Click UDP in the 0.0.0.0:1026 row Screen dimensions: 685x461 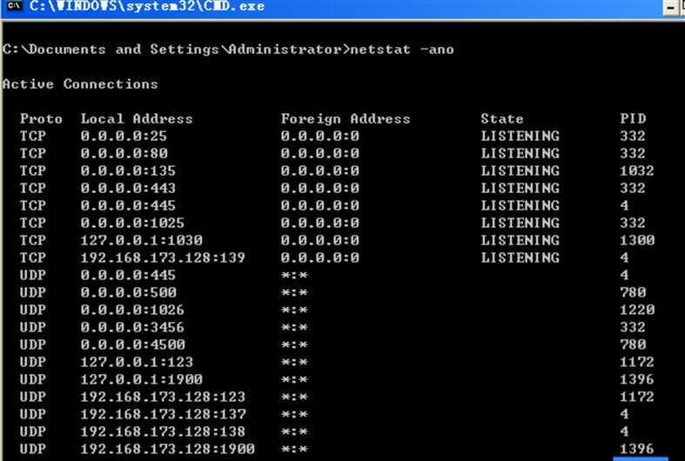tap(33, 310)
